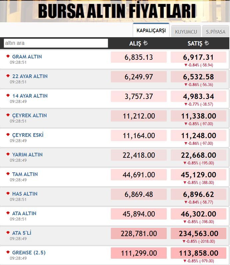Open the ATA ALTIN link
The image size is (230, 265).
(x=24, y=214)
